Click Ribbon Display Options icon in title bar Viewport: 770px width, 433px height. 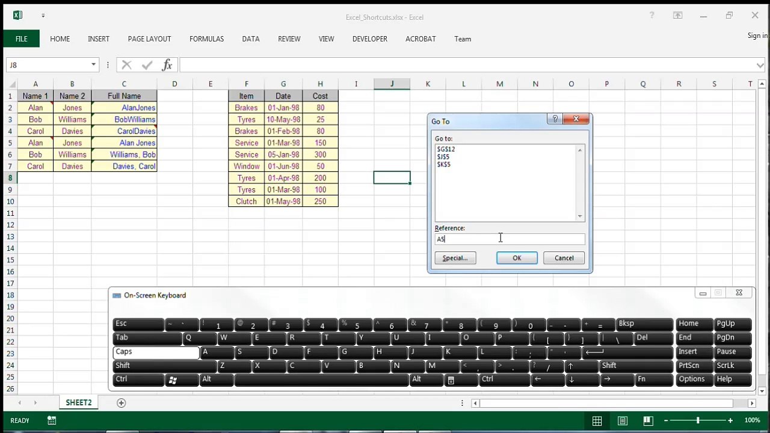(677, 16)
